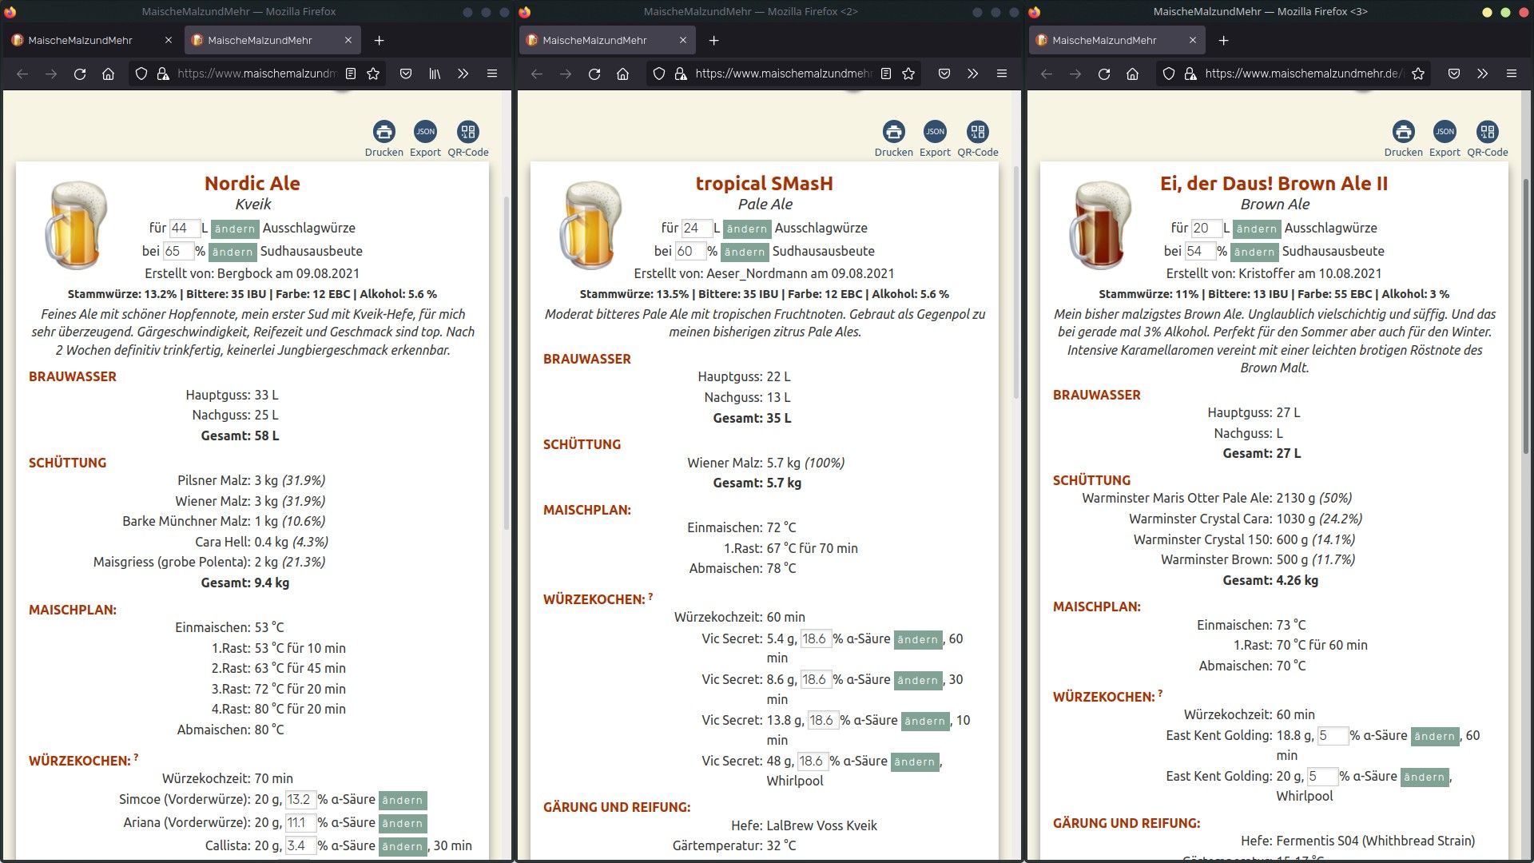Viewport: 1534px width, 863px height.
Task: Click ändern next to 65 % Sudhausausbeute
Action: [232, 252]
